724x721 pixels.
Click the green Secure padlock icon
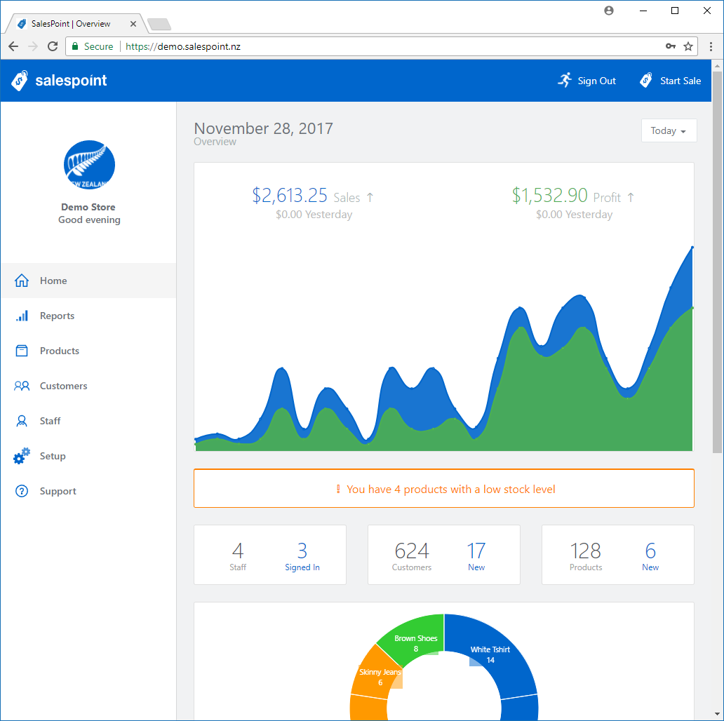point(75,46)
